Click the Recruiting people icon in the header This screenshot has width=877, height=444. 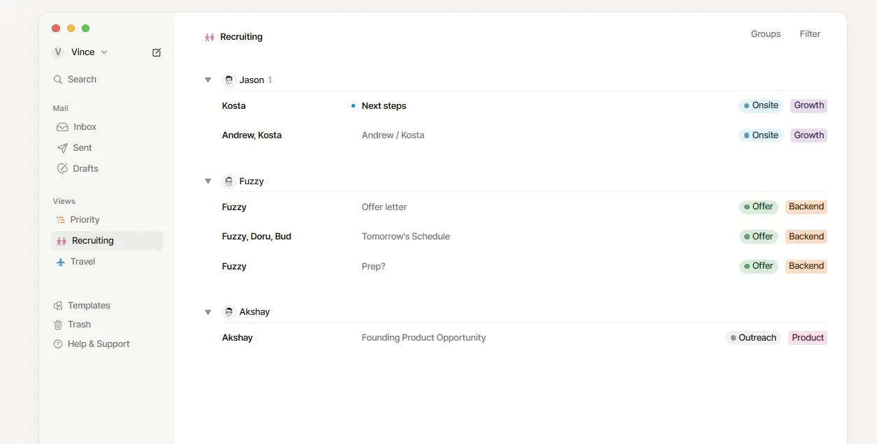pos(209,36)
